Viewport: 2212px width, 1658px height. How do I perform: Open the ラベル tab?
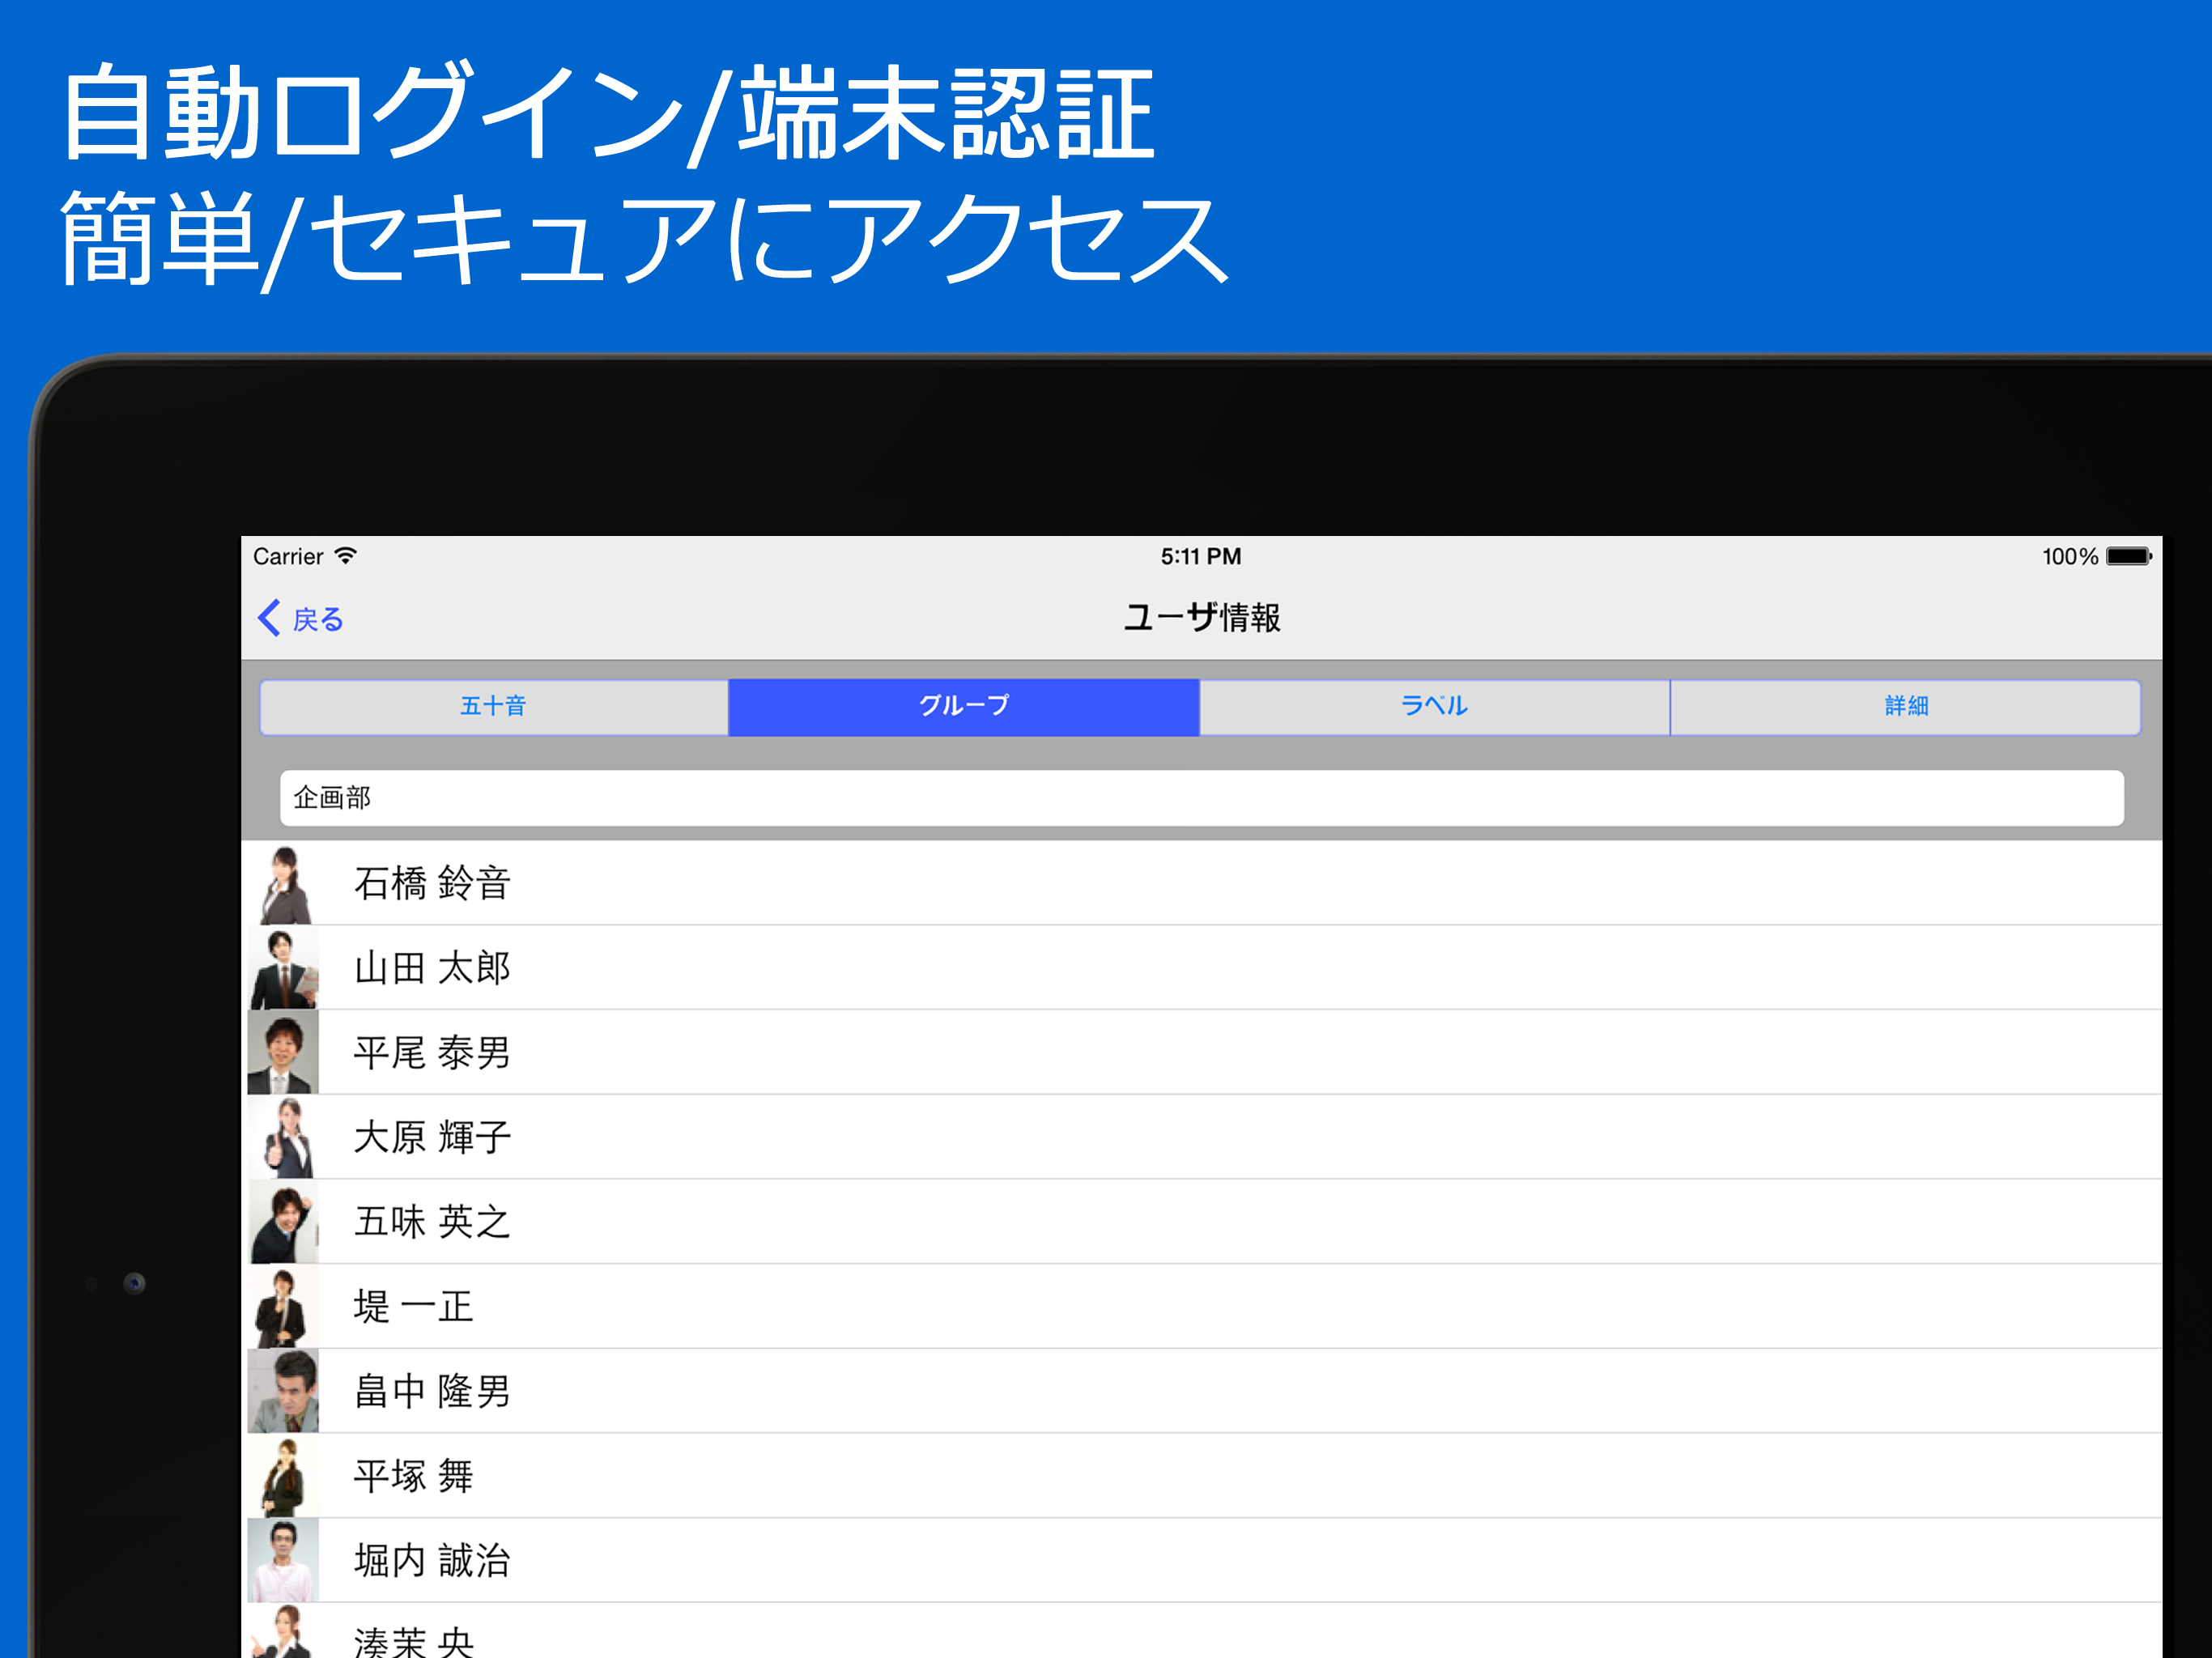click(x=1435, y=706)
